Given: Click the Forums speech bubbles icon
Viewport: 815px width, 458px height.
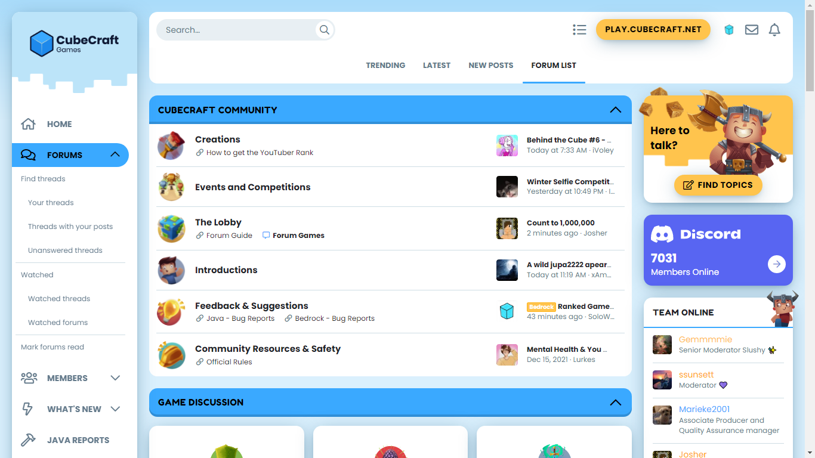Looking at the screenshot, I should pos(28,155).
